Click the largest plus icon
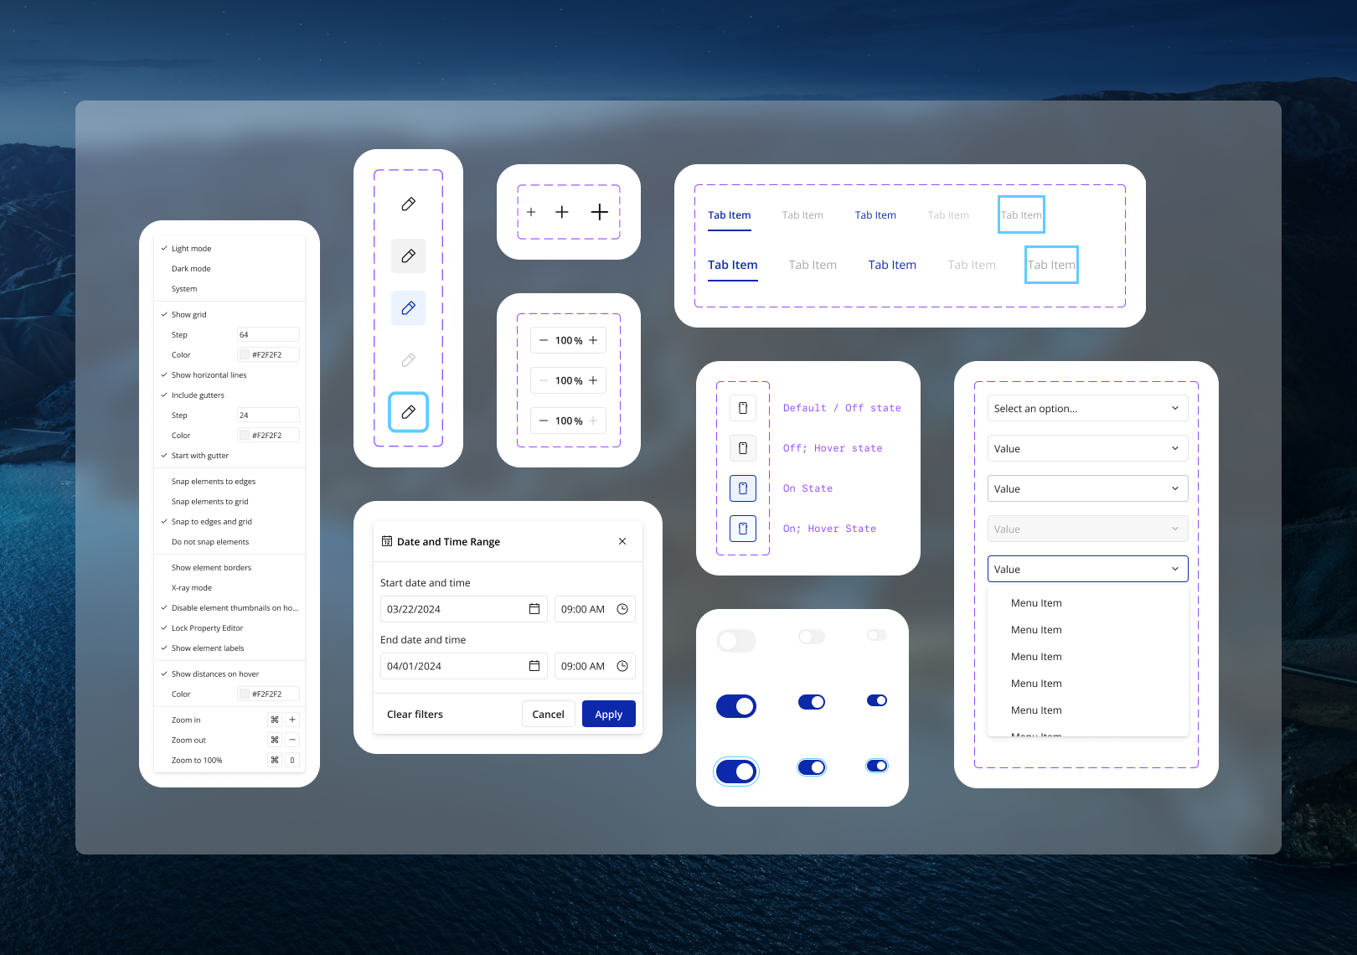Screen dimensions: 1357x955 pos(600,212)
